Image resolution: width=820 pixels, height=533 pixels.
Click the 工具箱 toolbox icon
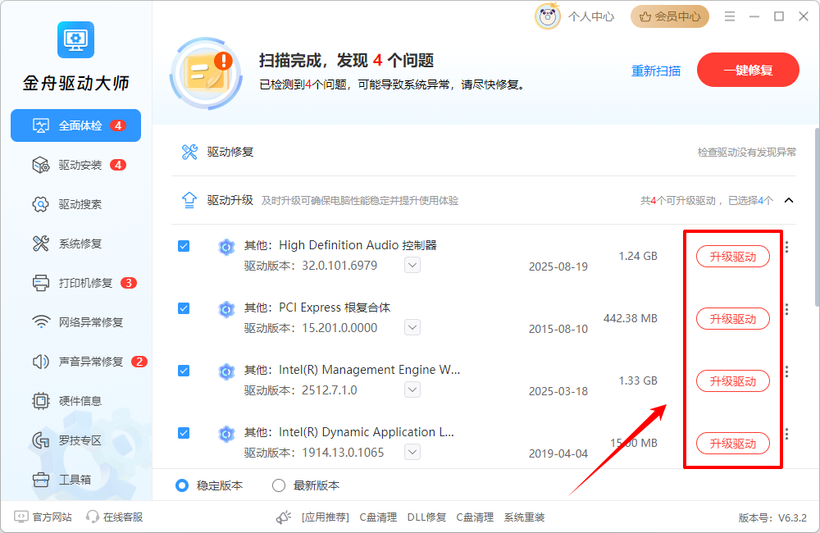(x=41, y=480)
